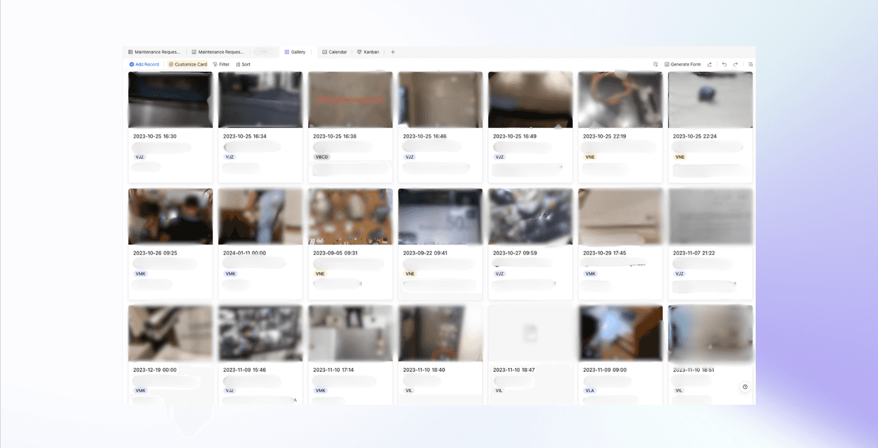Click the VMK tag on the 2023-10-26 09:25 card
This screenshot has height=448, width=878.
[141, 274]
